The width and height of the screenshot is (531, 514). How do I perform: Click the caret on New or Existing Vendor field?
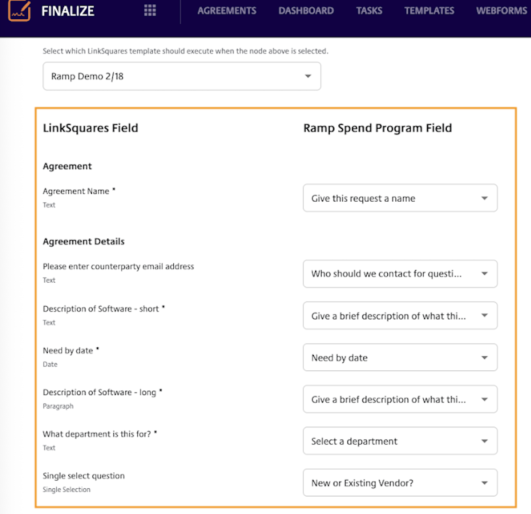tap(485, 483)
